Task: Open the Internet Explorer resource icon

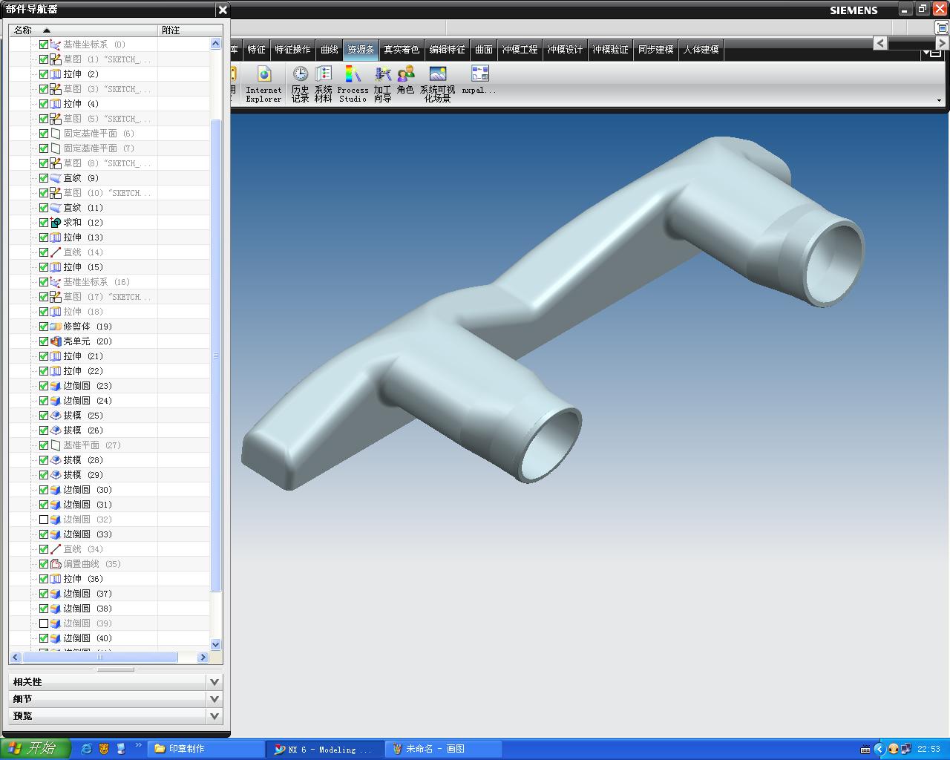Action: click(264, 84)
